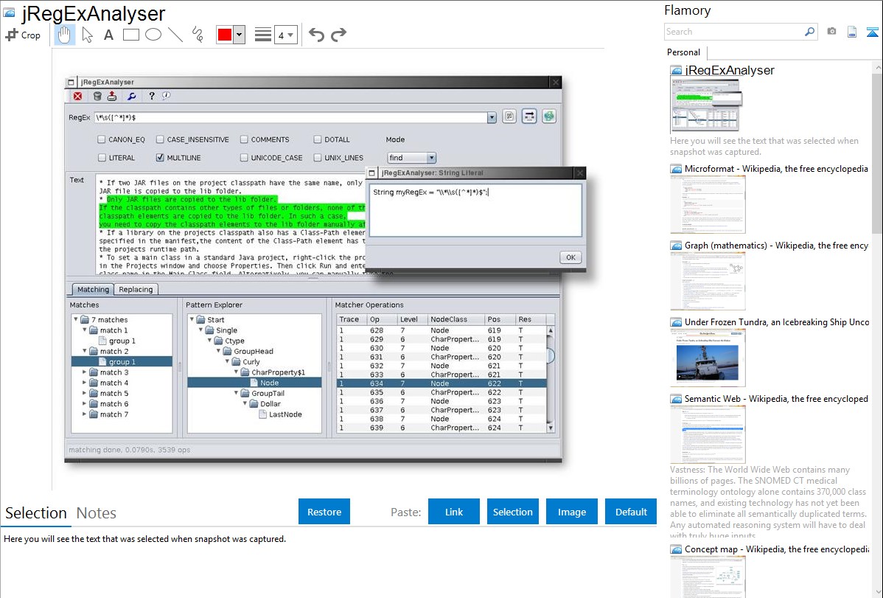Select the straight line tool
Viewport: 883px width, 598px height.
pyautogui.click(x=175, y=35)
